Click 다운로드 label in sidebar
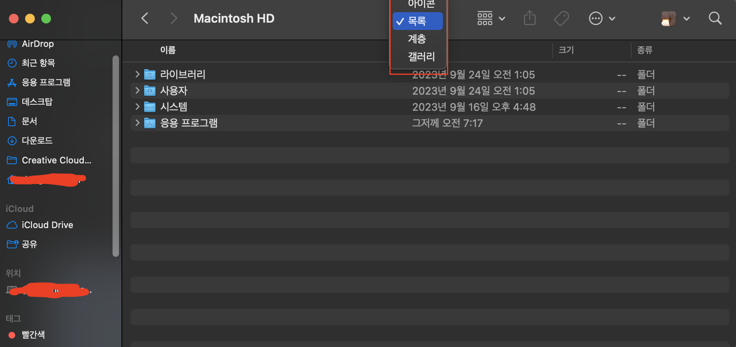The width and height of the screenshot is (736, 347). tap(37, 140)
